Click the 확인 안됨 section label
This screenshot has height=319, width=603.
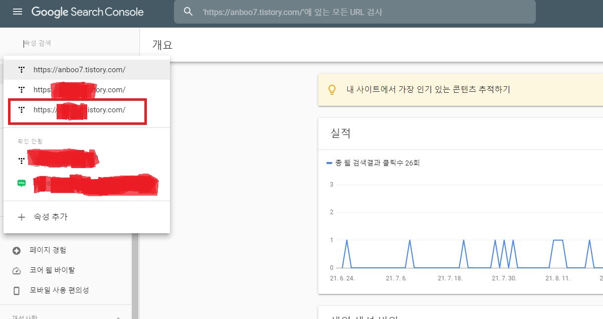coord(30,141)
